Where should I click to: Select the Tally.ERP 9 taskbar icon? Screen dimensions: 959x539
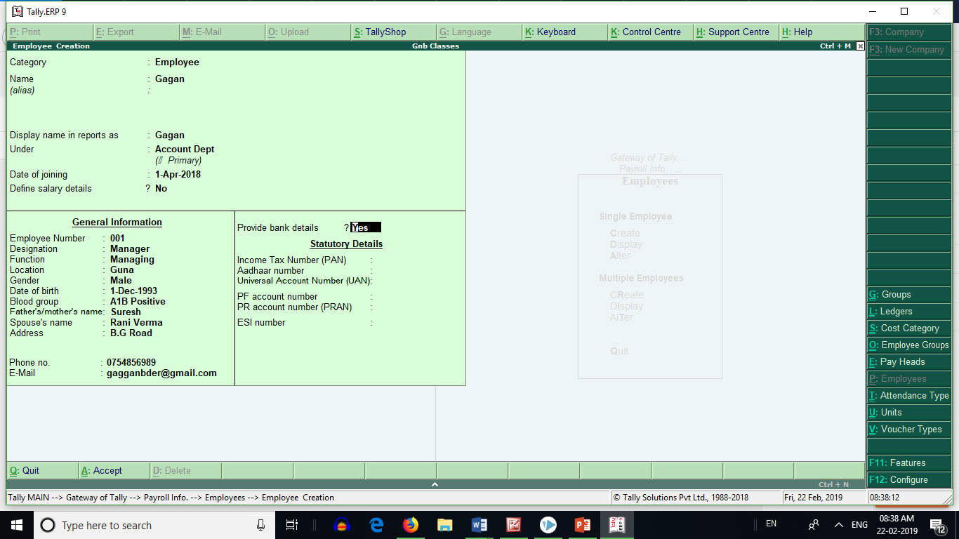click(x=616, y=525)
